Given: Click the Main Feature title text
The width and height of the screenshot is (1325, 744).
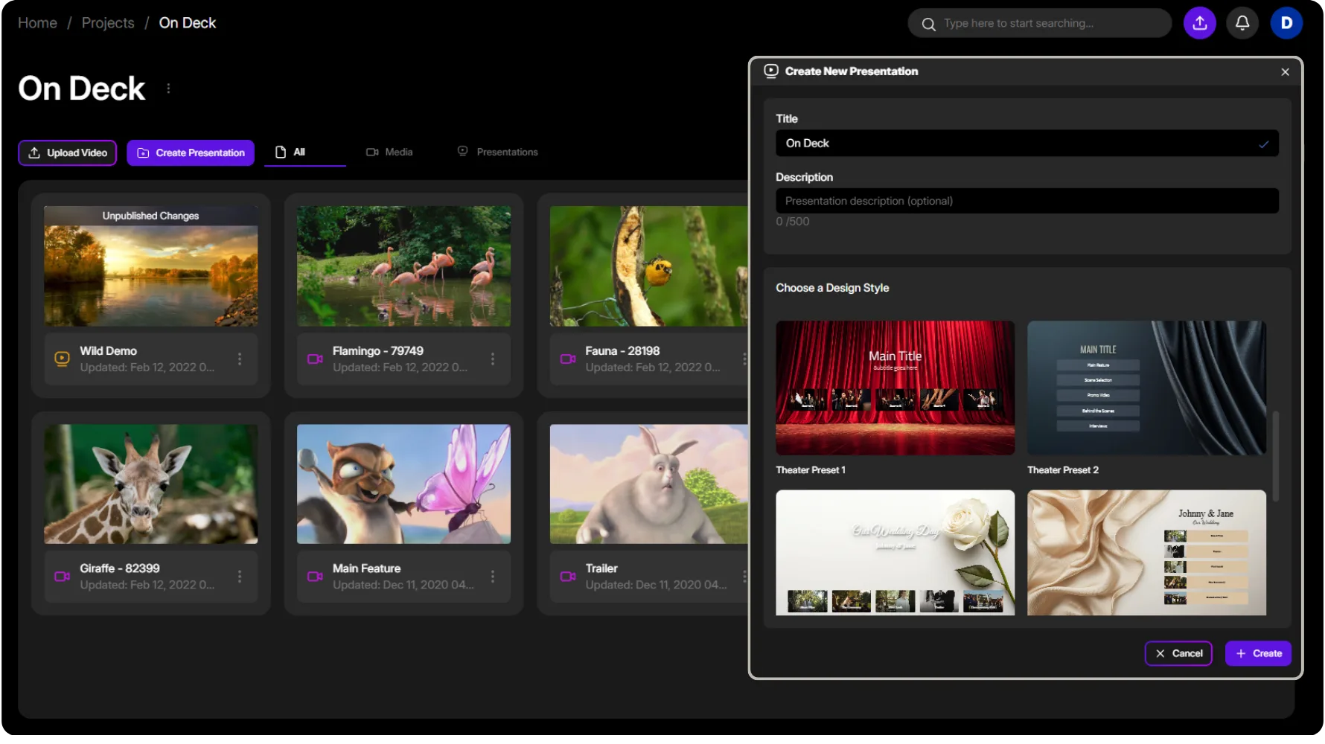Looking at the screenshot, I should pyautogui.click(x=366, y=568).
